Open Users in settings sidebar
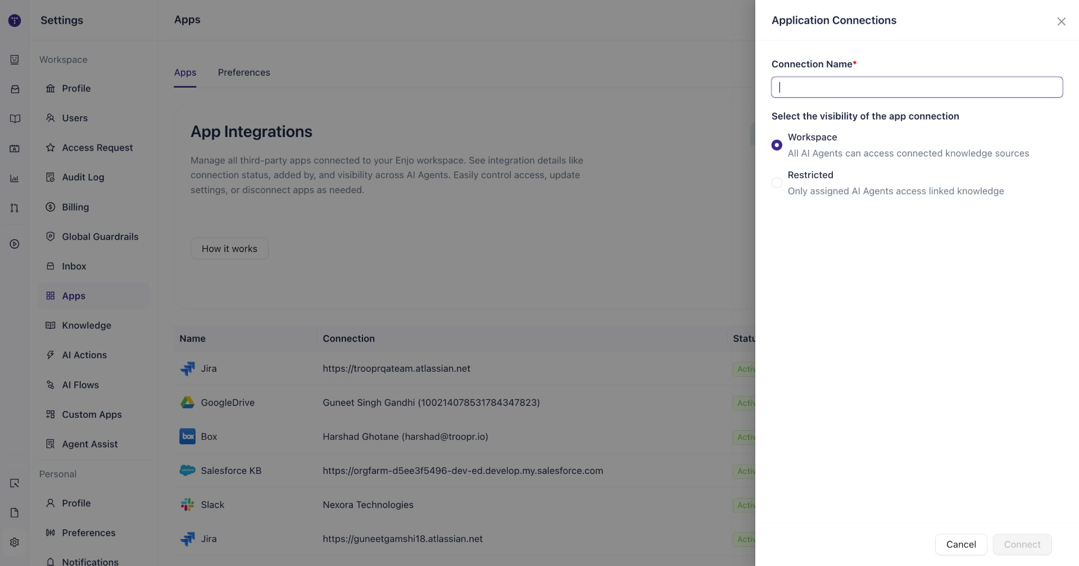 click(93, 118)
